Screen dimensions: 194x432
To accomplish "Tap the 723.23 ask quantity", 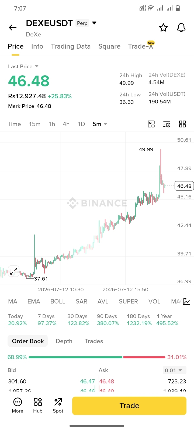I will click(x=177, y=382).
